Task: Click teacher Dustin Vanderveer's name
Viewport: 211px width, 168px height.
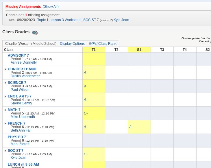Action: coord(25,76)
